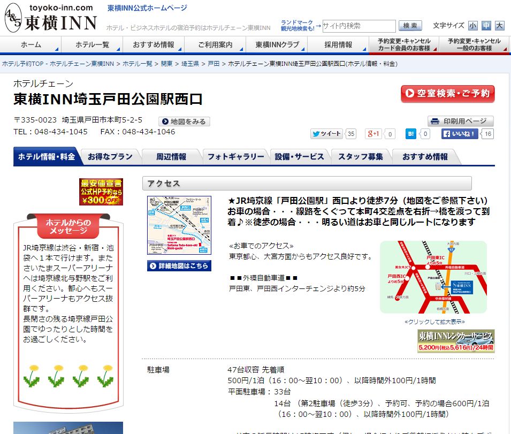Click the アクセス section header
The height and width of the screenshot is (434, 511).
click(x=307, y=184)
